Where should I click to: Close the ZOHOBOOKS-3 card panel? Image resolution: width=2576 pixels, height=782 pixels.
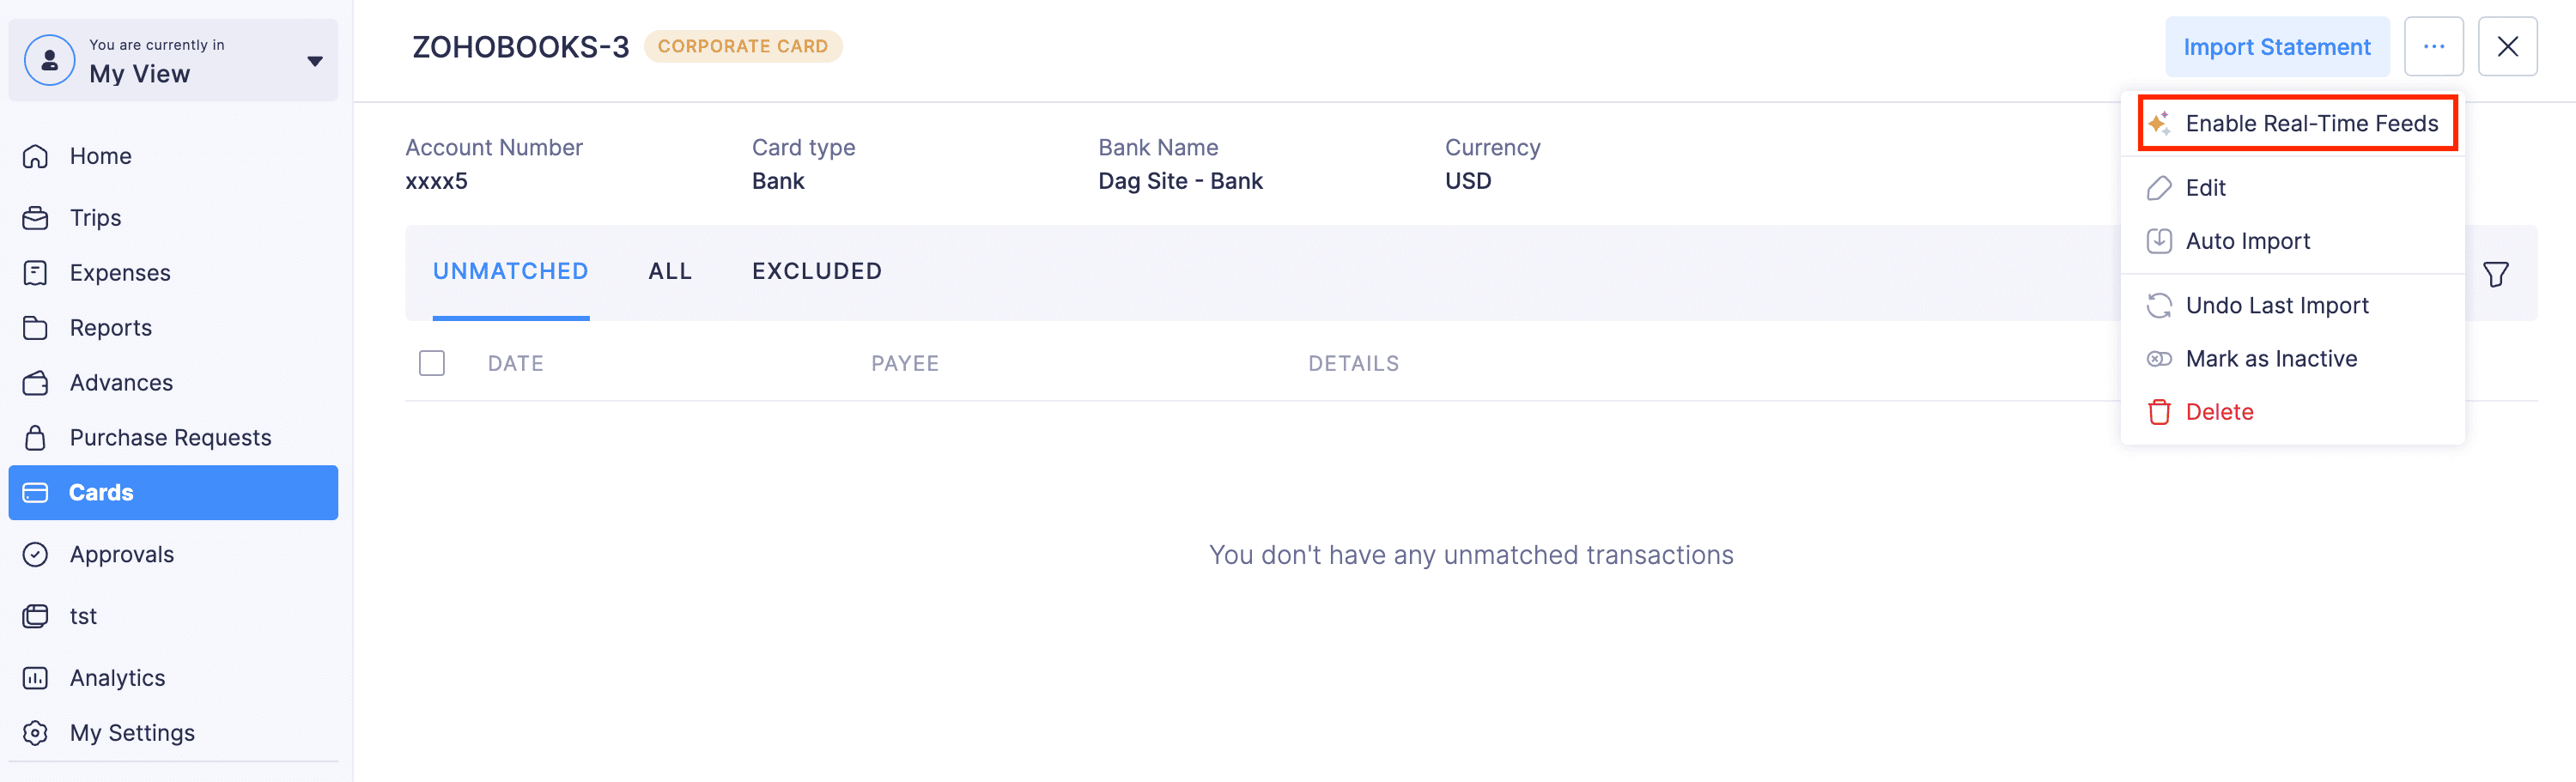(x=2507, y=47)
